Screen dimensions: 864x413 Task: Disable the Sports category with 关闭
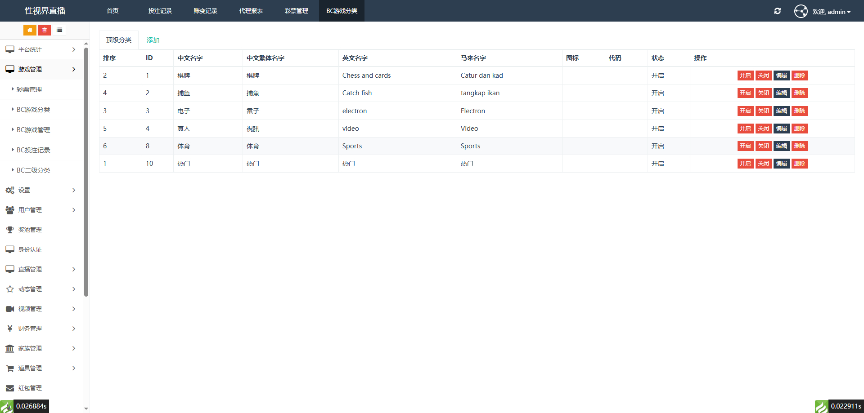point(763,146)
